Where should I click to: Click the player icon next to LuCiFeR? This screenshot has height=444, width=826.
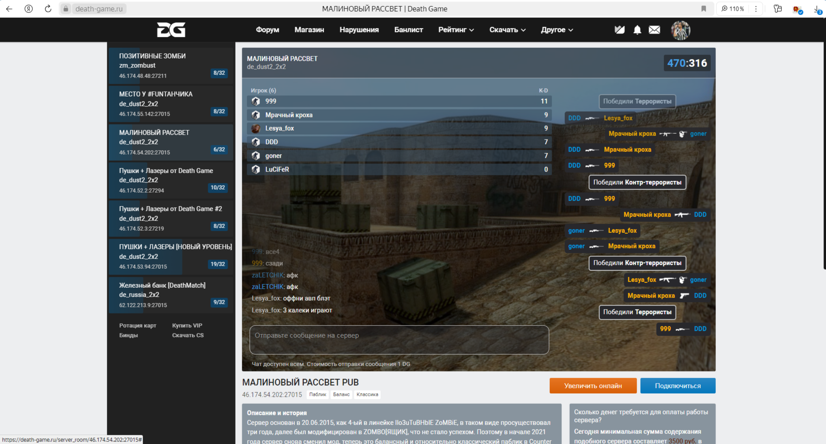click(x=256, y=169)
